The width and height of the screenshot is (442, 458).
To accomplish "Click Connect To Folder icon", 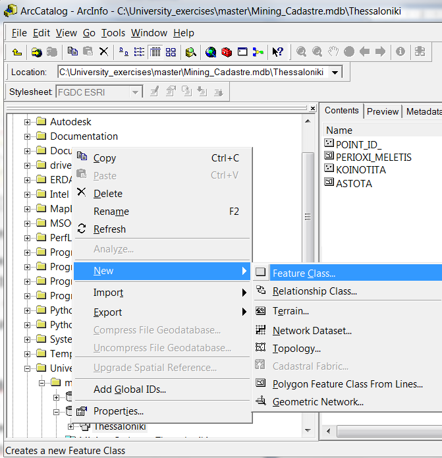I will coord(36,52).
